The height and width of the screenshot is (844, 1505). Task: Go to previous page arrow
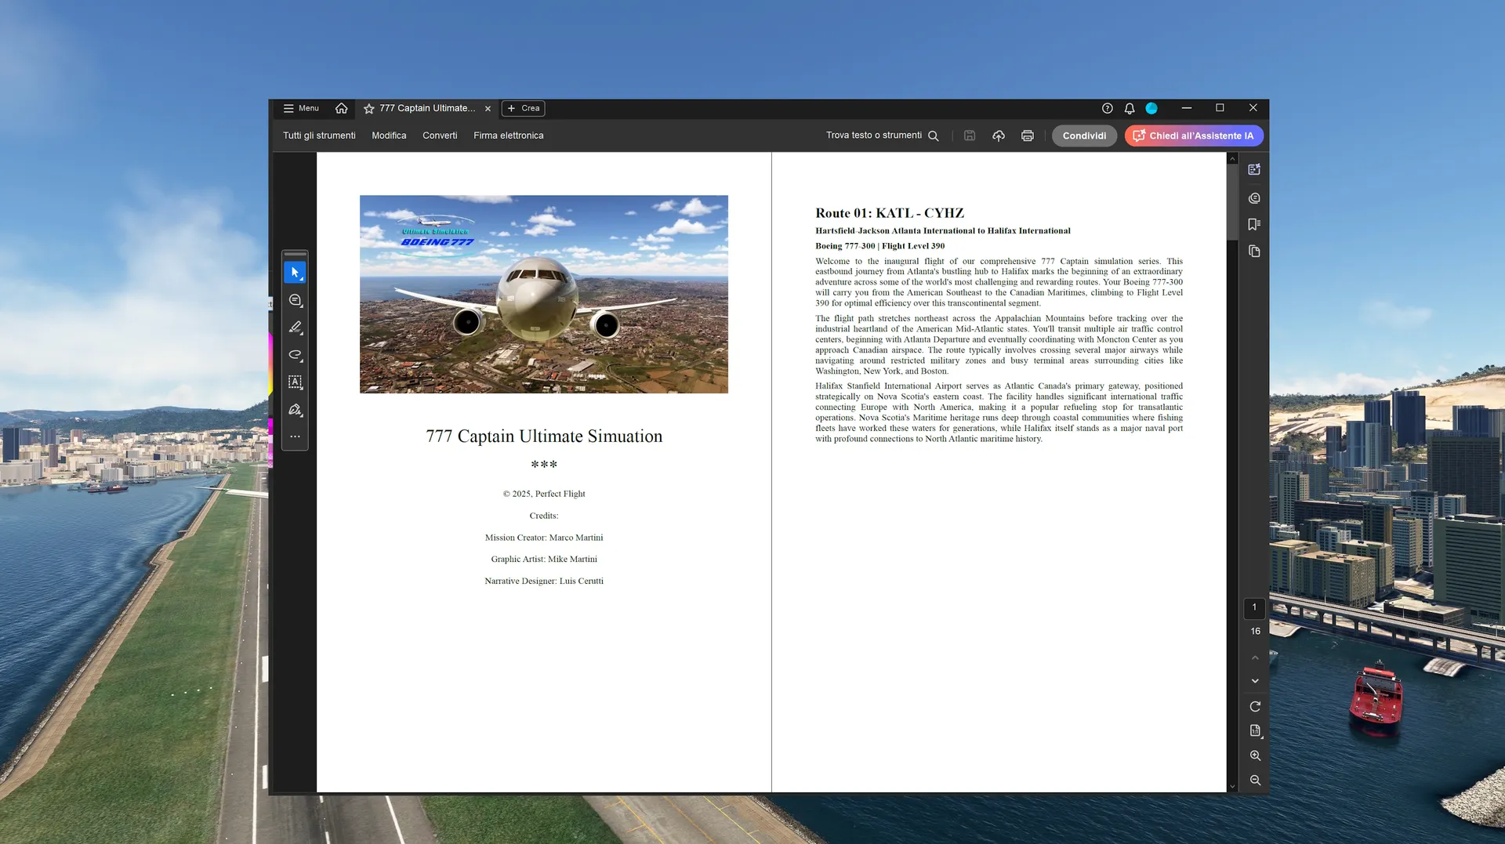click(1255, 657)
